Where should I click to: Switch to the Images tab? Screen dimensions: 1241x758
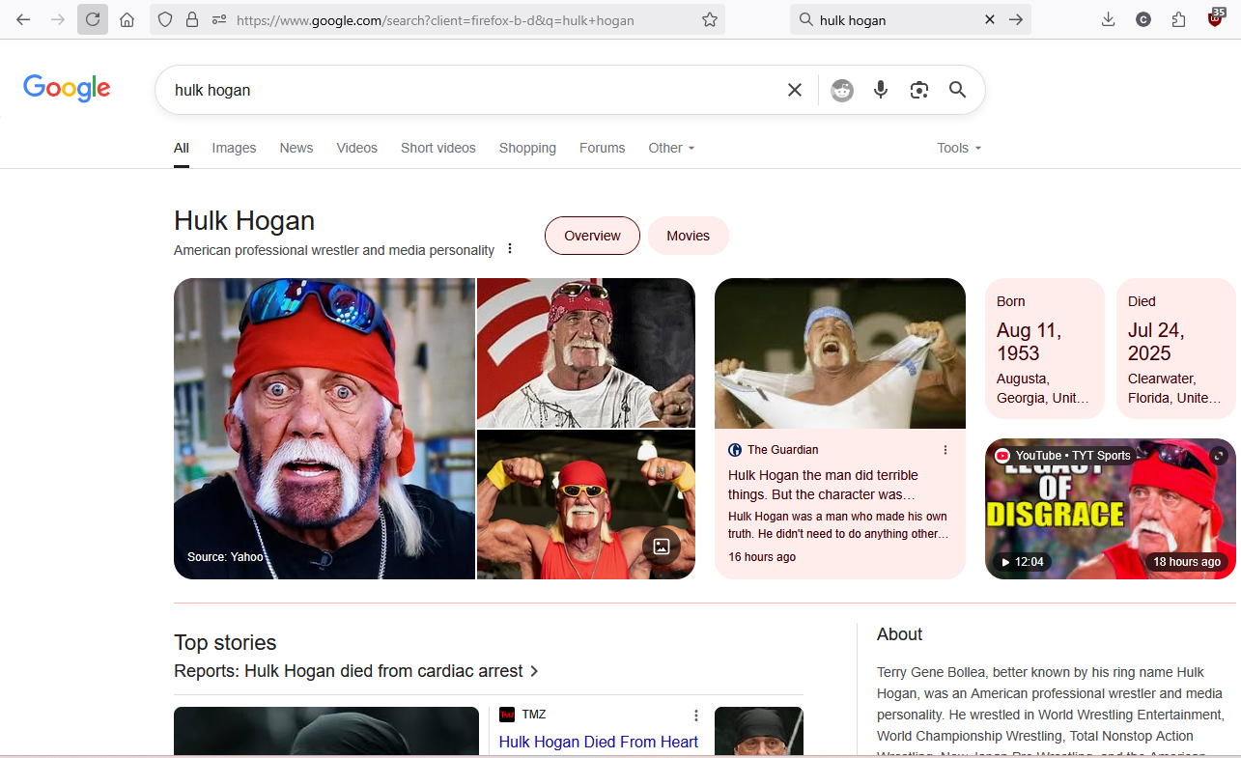pos(234,148)
